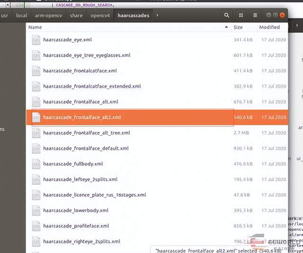
Task: Close the file manager window
Action: (283, 15)
